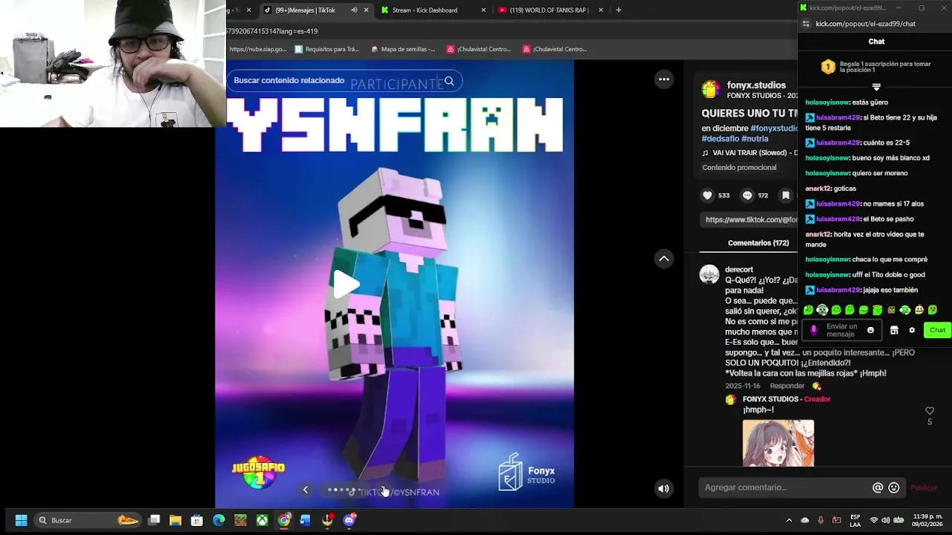Mute the TikTok tab via speaker icon
The width and height of the screenshot is (952, 535).
pyautogui.click(x=354, y=10)
